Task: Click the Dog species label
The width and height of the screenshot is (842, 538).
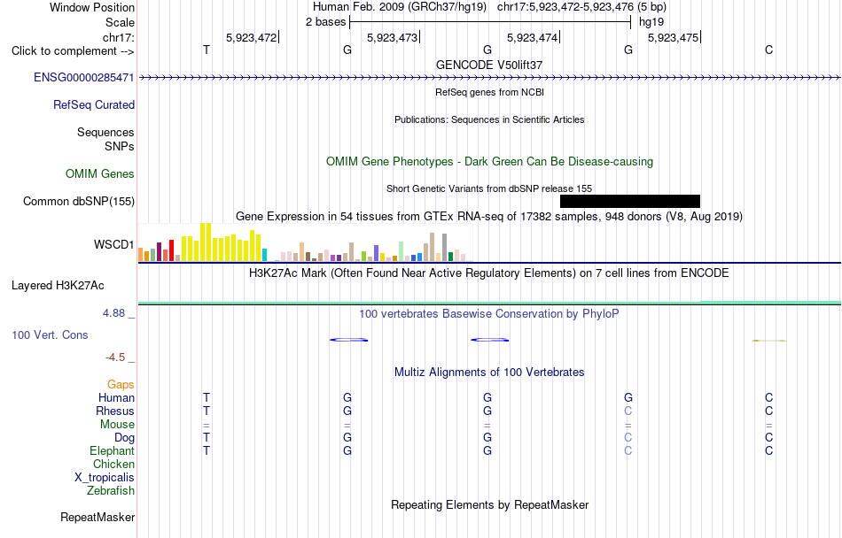Action: pyautogui.click(x=125, y=438)
